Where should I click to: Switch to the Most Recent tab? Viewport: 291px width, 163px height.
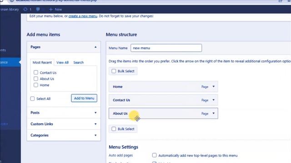tap(42, 62)
